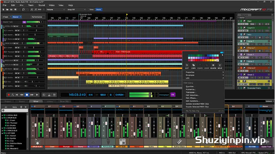The image size is (275, 154).
Task: Click the Fast forward transport button
Action: [x=32, y=95]
